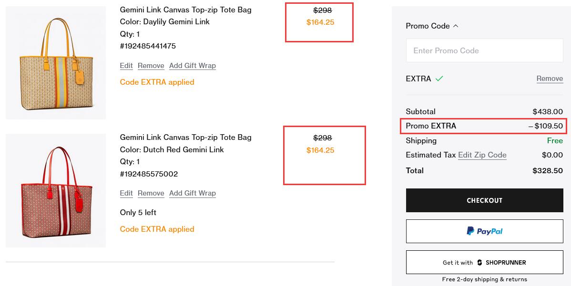Open the Dutch Red tote product title
This screenshot has width=571, height=286.
pyautogui.click(x=186, y=138)
